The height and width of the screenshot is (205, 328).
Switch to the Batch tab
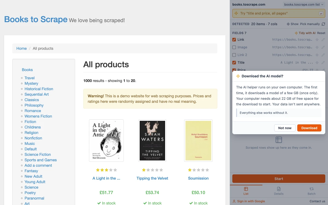pyautogui.click(x=311, y=191)
